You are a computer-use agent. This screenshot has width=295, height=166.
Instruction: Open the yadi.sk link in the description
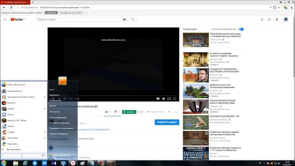point(94,130)
